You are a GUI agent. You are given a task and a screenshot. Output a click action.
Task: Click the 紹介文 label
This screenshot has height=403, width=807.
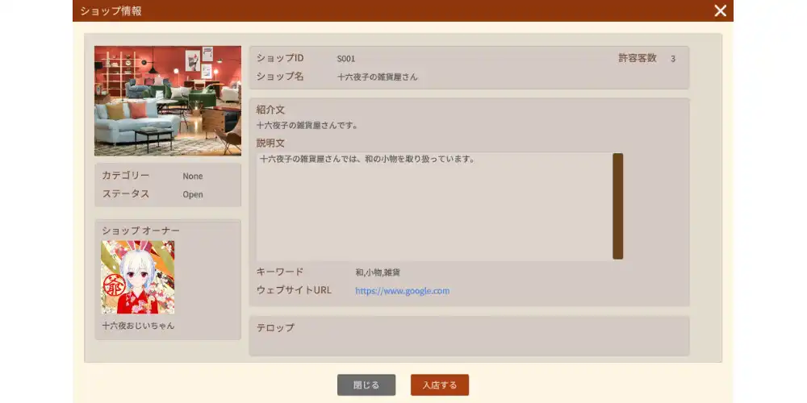270,110
